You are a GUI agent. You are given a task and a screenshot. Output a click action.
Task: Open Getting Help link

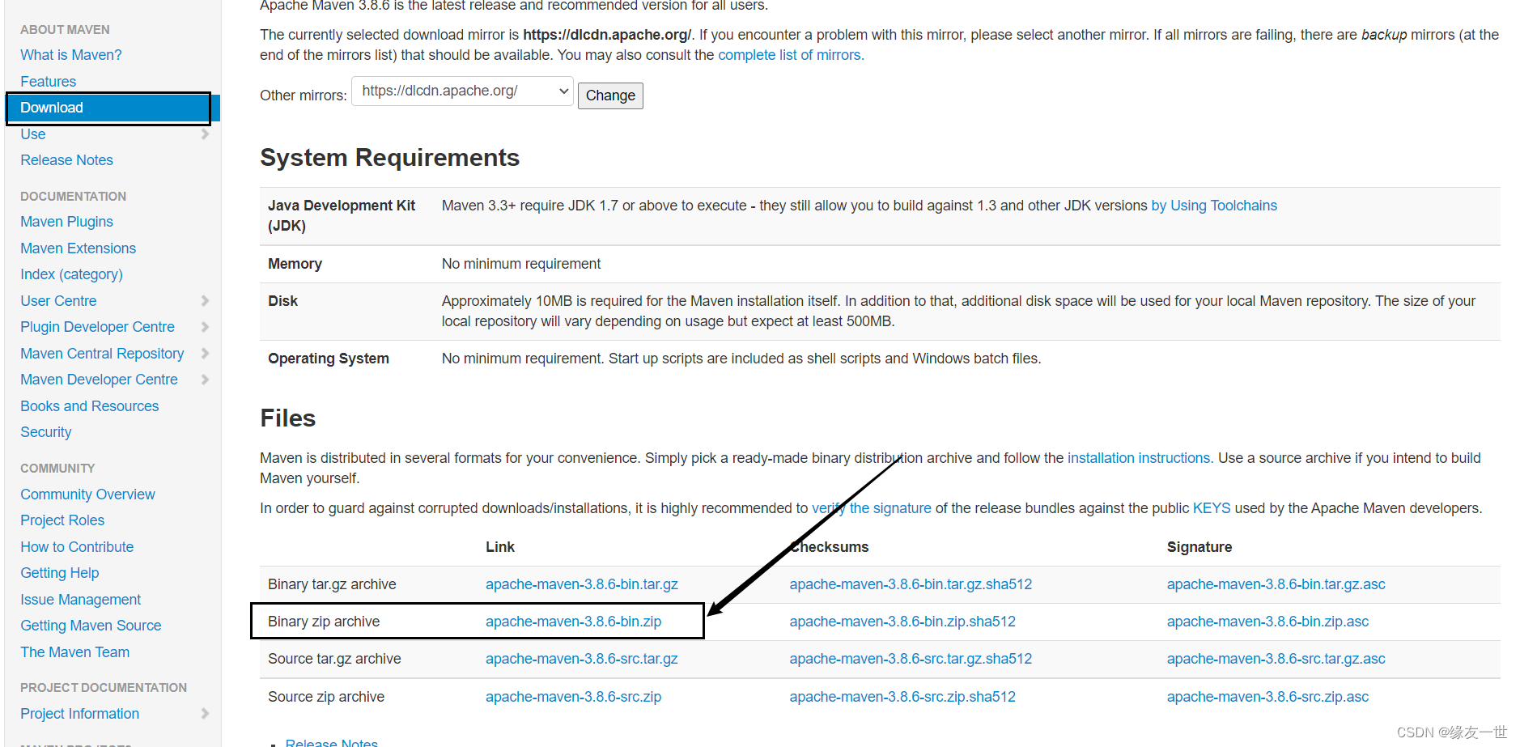[59, 573]
